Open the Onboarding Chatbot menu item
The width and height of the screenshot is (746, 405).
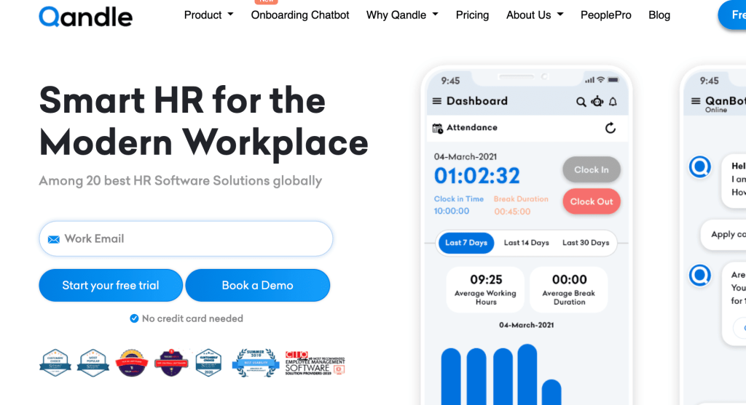(300, 15)
